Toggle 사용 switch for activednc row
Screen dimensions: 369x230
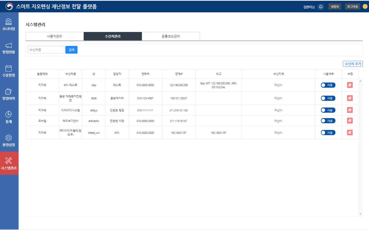click(328, 121)
